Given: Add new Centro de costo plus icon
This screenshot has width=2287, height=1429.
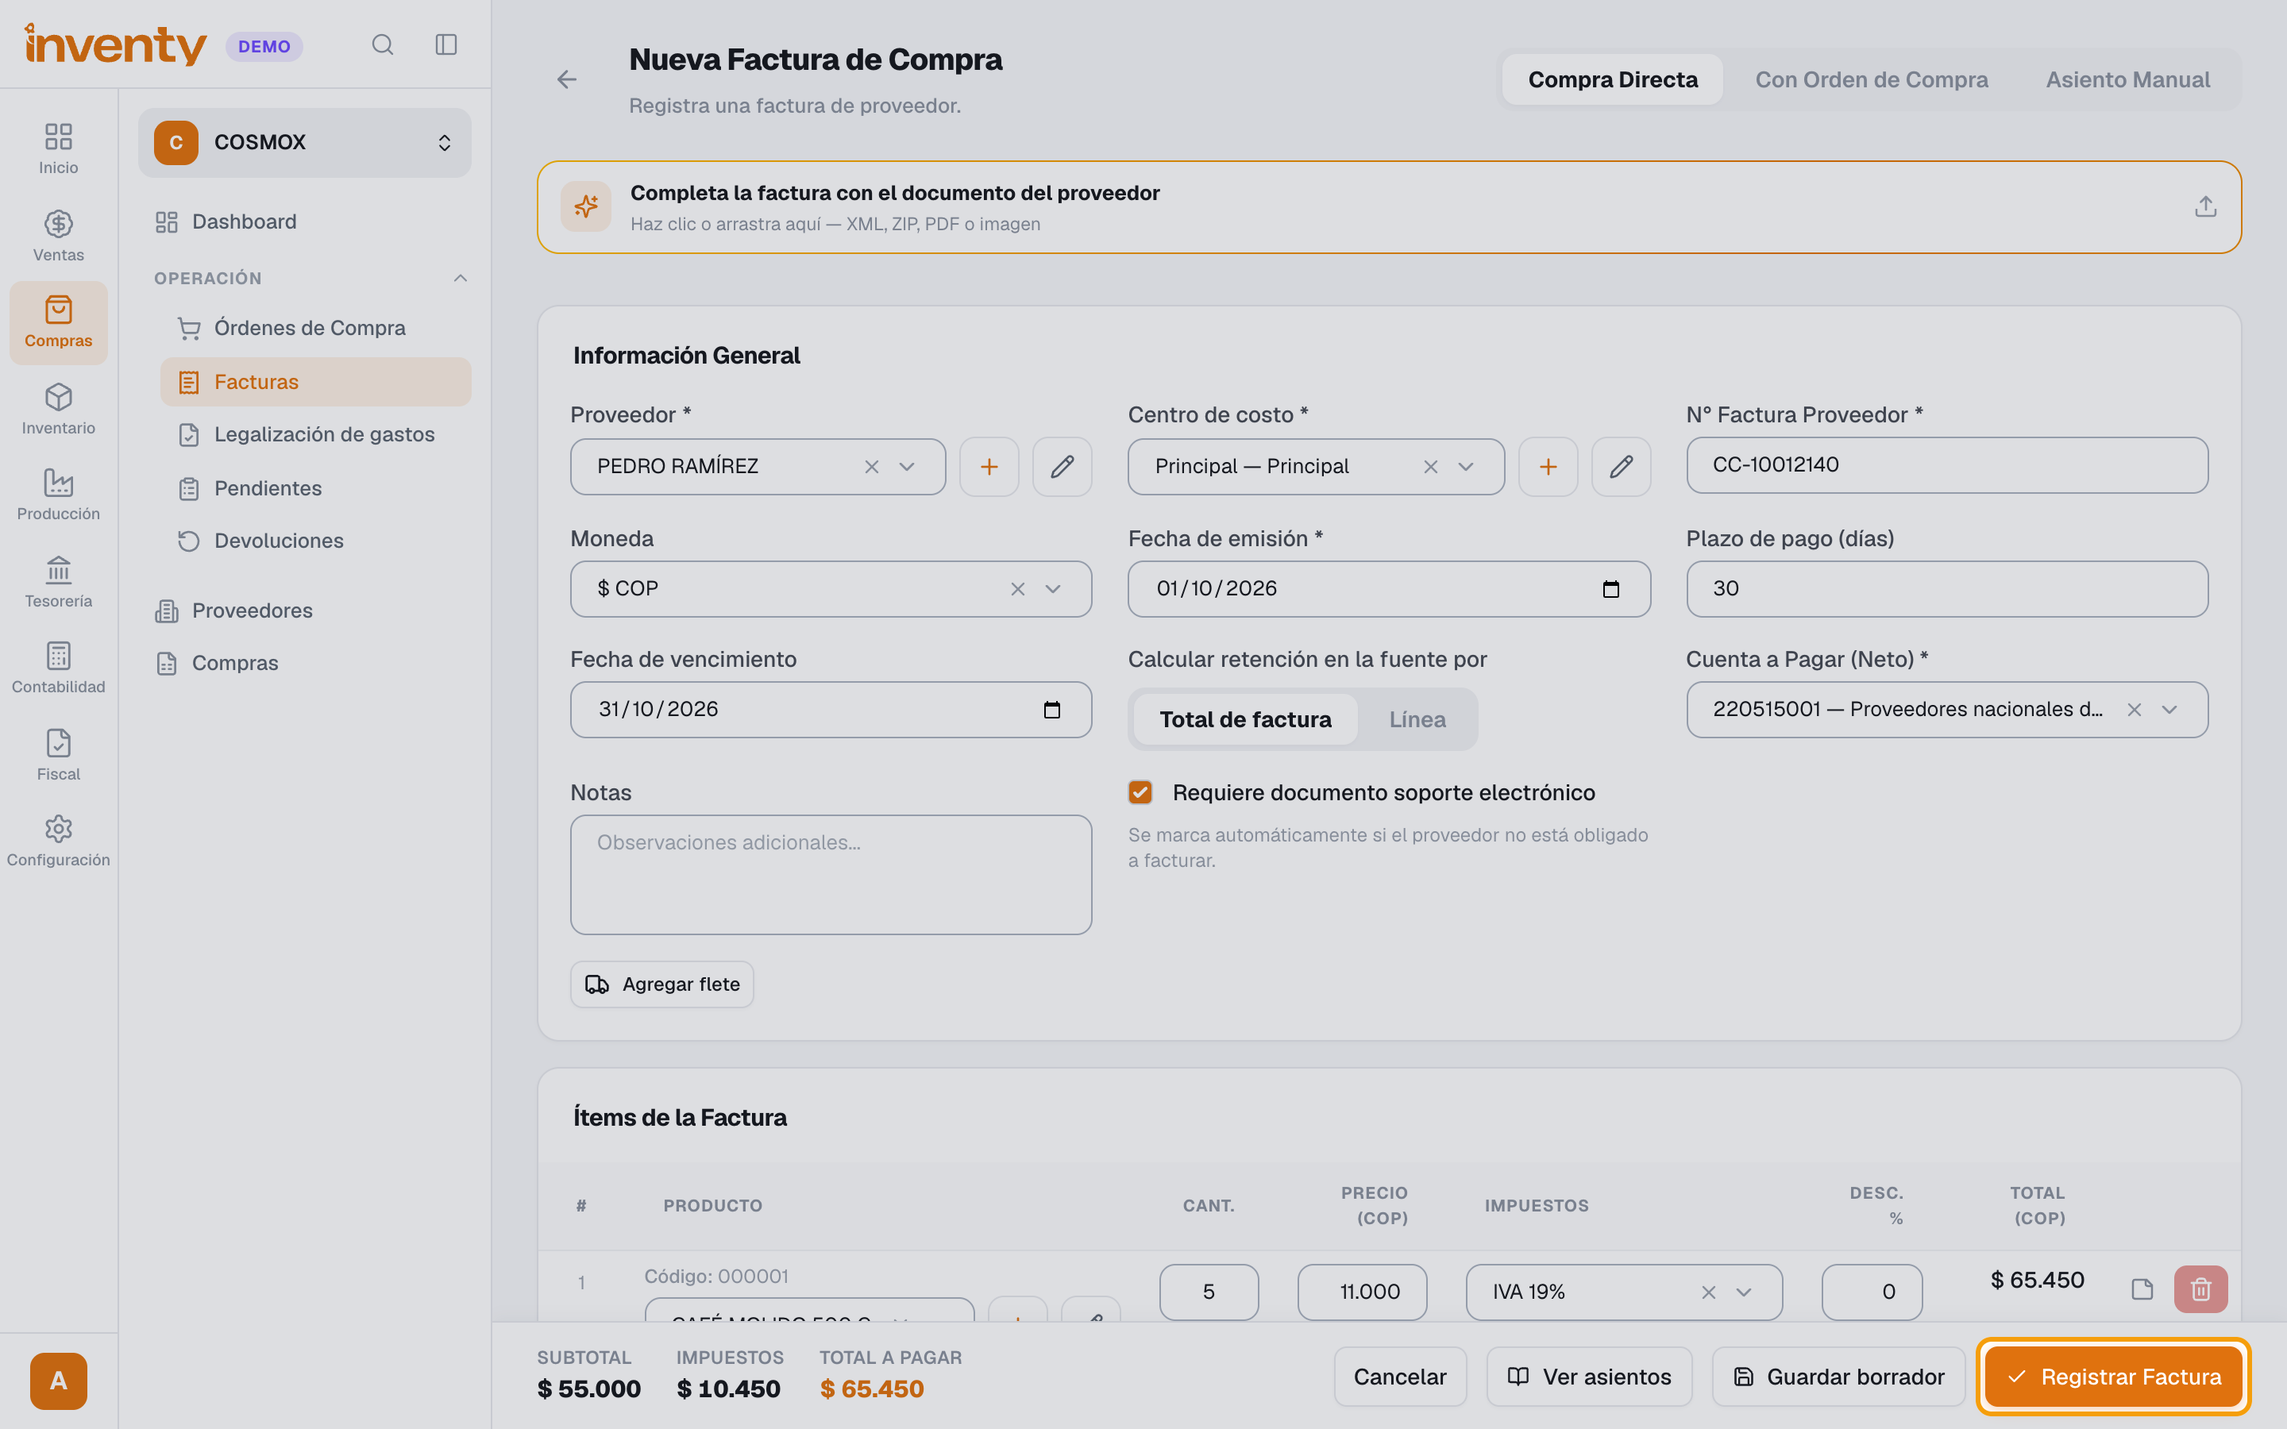Looking at the screenshot, I should coord(1548,466).
